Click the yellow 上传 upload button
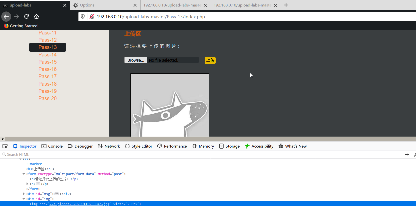 pyautogui.click(x=210, y=60)
